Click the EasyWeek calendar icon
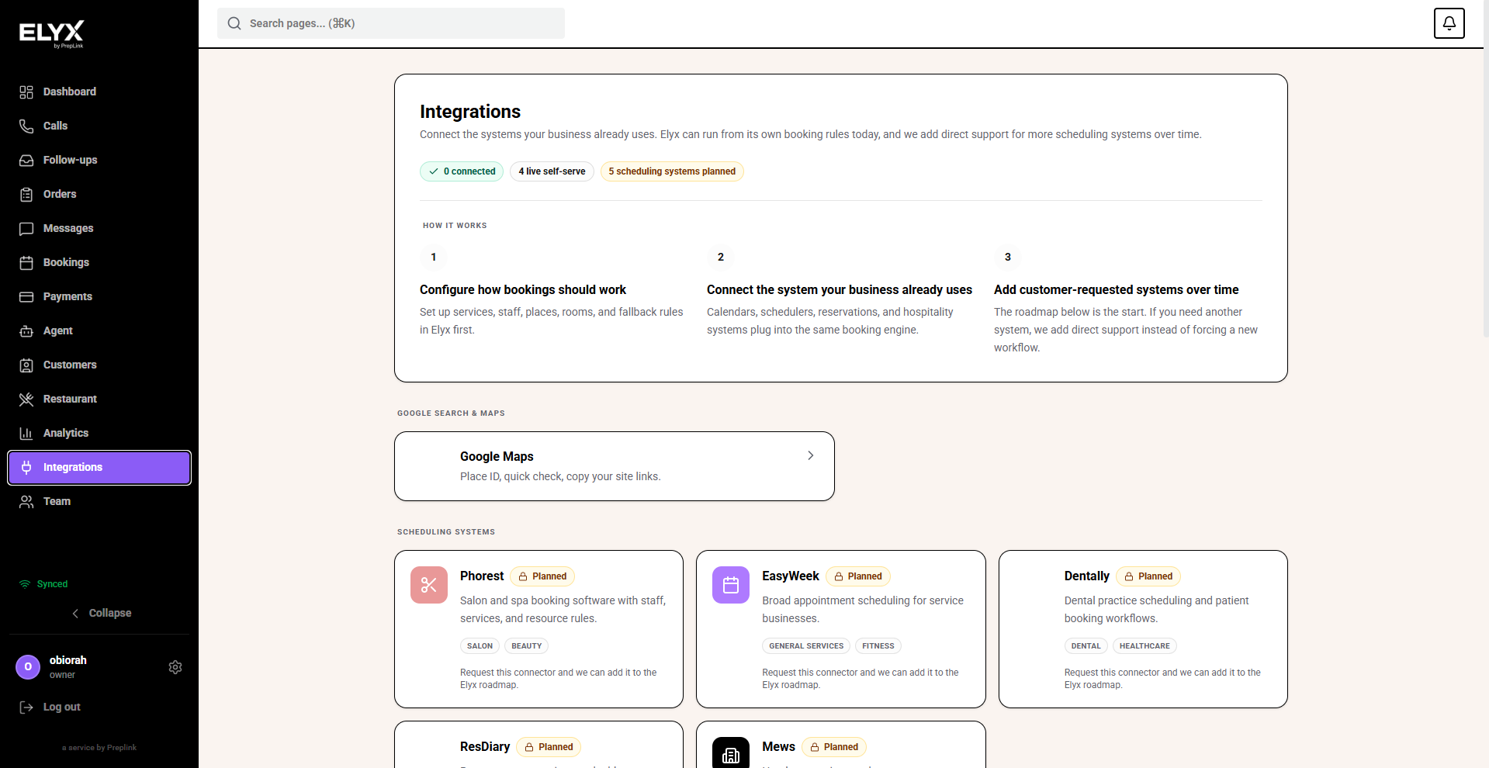The height and width of the screenshot is (768, 1489). 731,585
